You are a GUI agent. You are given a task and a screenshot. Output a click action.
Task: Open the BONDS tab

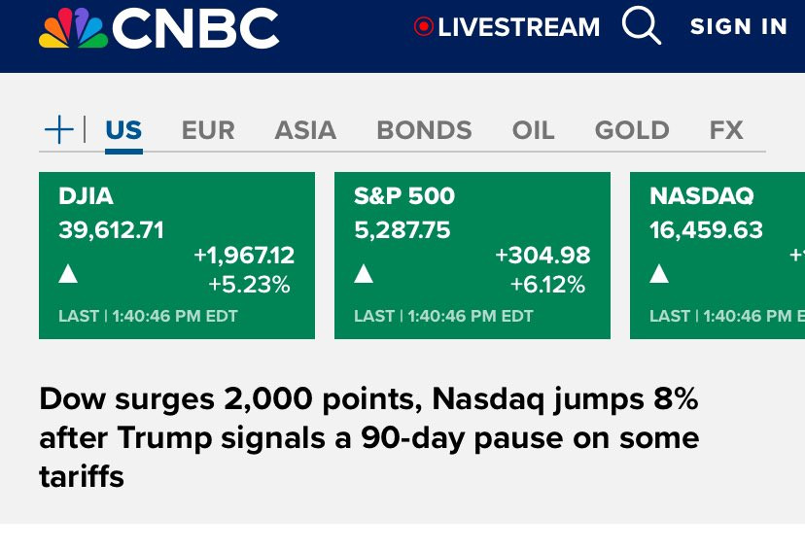[424, 130]
